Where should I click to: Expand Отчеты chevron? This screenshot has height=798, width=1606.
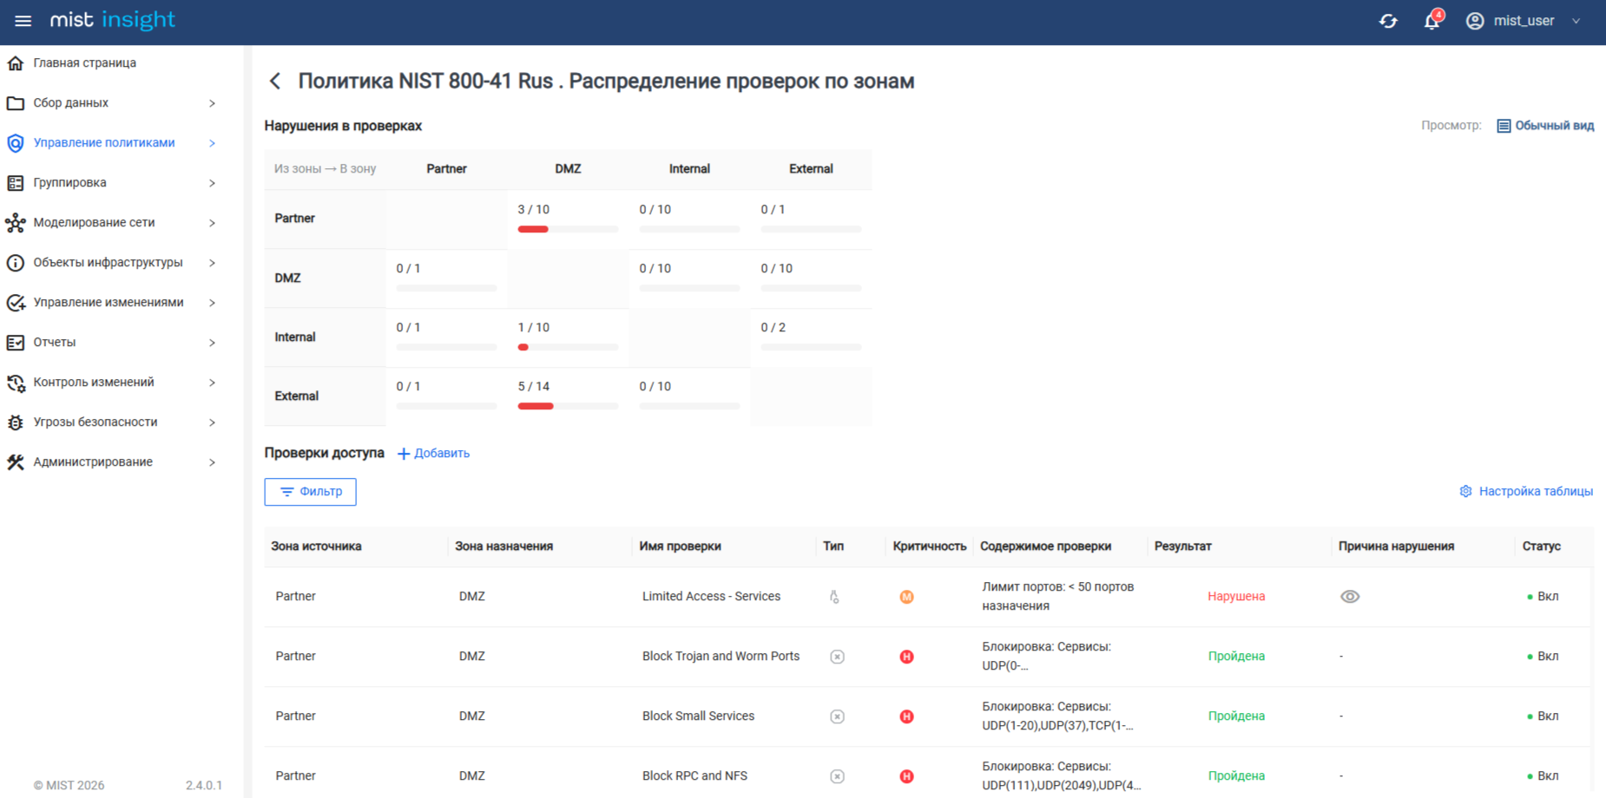click(212, 343)
